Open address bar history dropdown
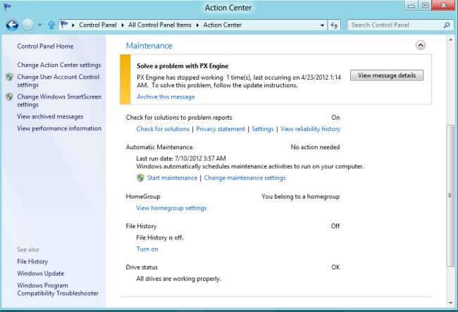The height and width of the screenshot is (312, 458). (x=322, y=25)
